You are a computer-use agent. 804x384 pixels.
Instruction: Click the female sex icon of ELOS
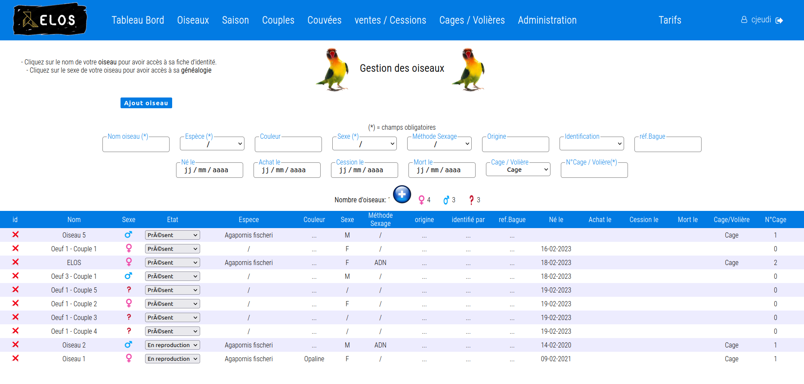tap(129, 262)
